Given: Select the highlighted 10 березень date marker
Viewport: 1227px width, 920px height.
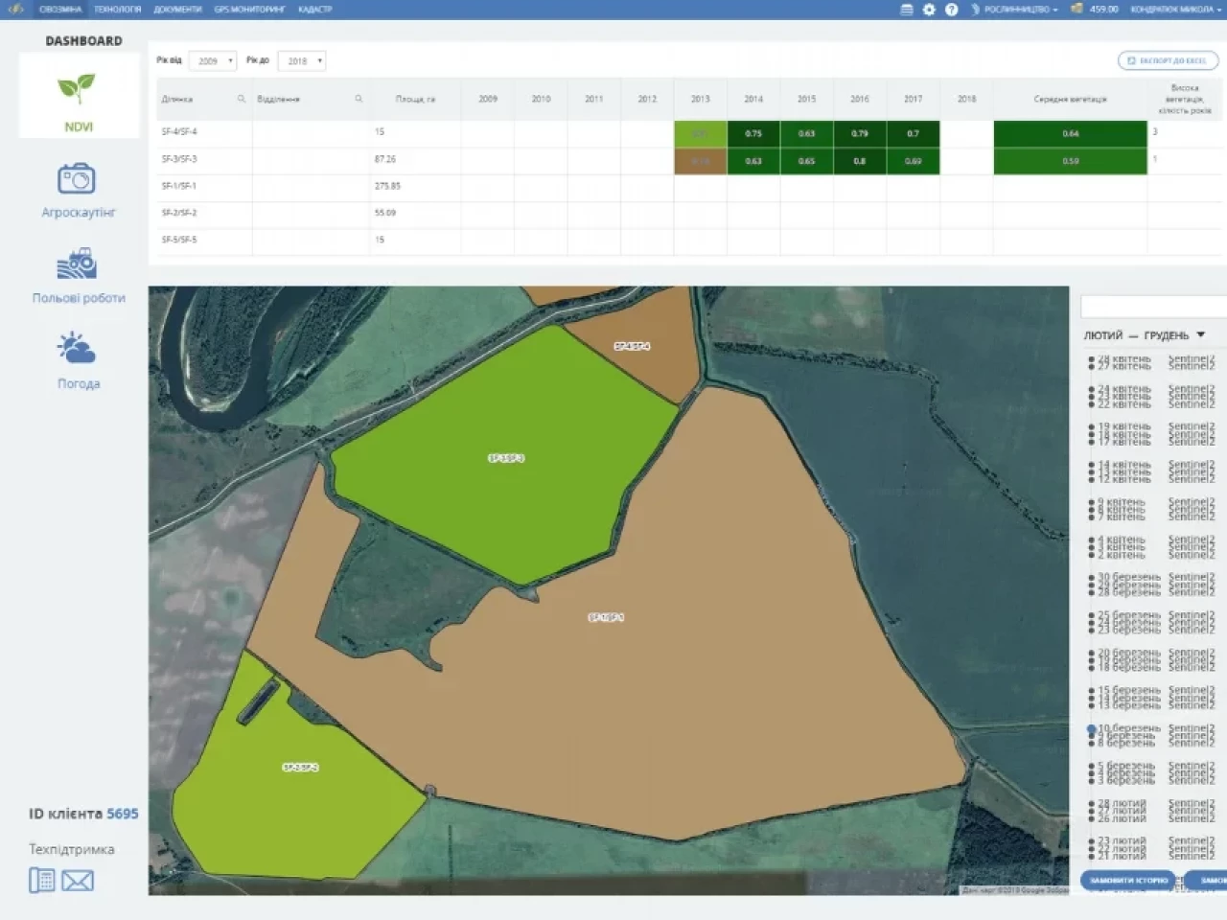Looking at the screenshot, I should click(1091, 729).
